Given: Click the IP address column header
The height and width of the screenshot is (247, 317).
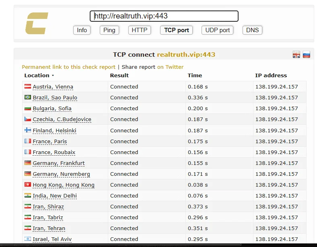Looking at the screenshot, I should (271, 75).
